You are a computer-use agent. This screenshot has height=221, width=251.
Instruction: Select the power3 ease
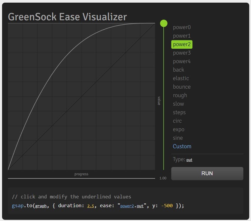[182, 53]
